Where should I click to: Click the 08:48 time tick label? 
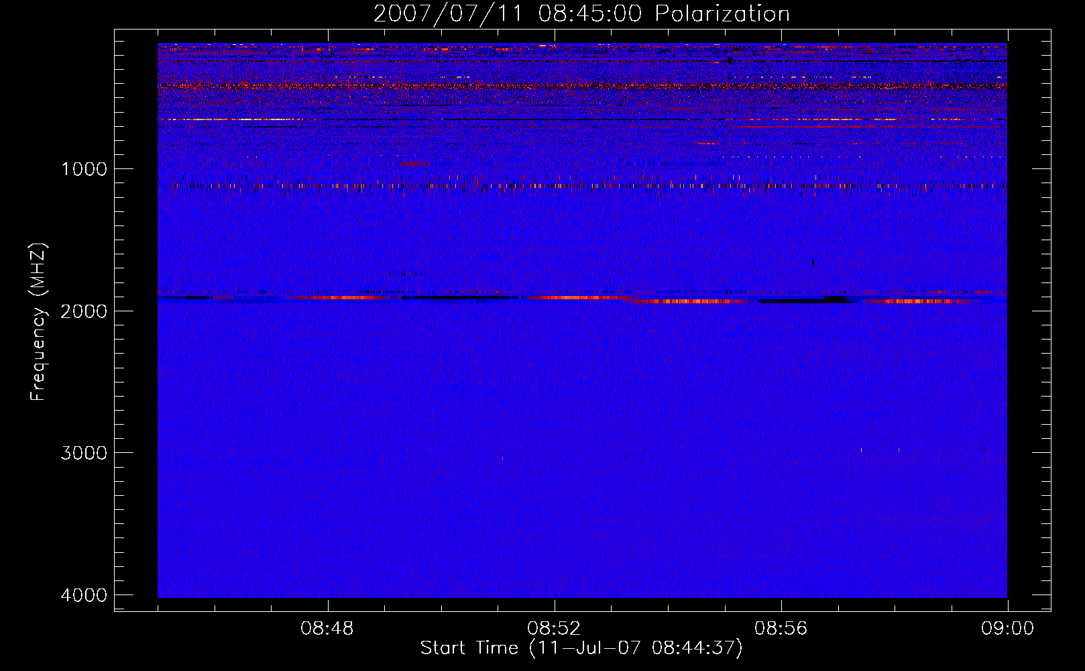point(327,629)
